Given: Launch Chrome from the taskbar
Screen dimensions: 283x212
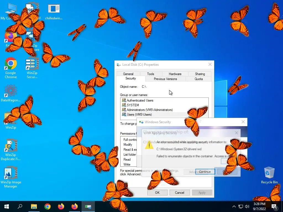Looking at the screenshot, I should pos(48,206).
